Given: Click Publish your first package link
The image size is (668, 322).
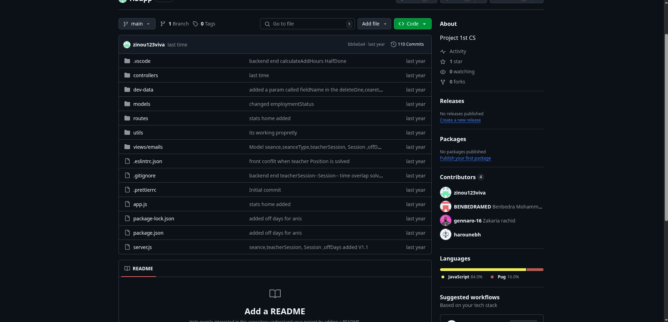Looking at the screenshot, I should tap(465, 158).
